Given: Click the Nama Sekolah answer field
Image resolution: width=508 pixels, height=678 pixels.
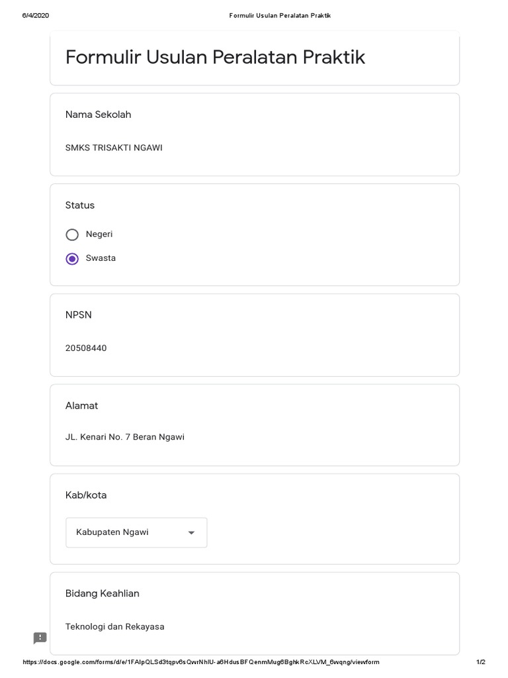Looking at the screenshot, I should 114,148.
